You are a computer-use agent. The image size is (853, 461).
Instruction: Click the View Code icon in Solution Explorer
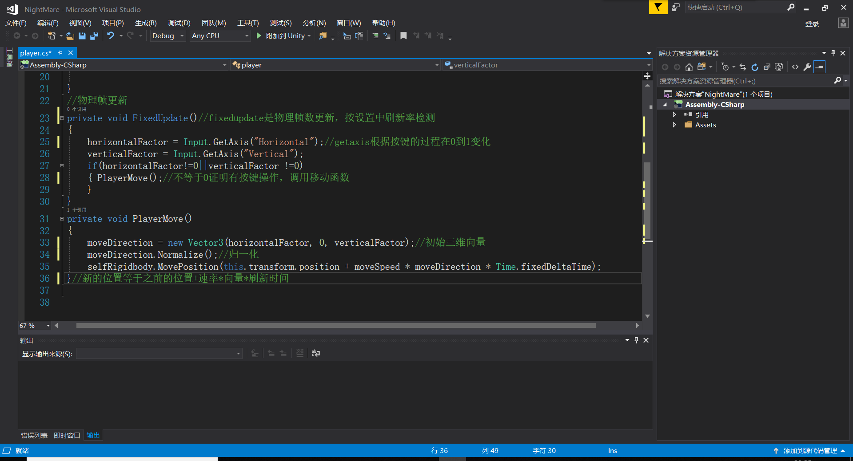(795, 67)
